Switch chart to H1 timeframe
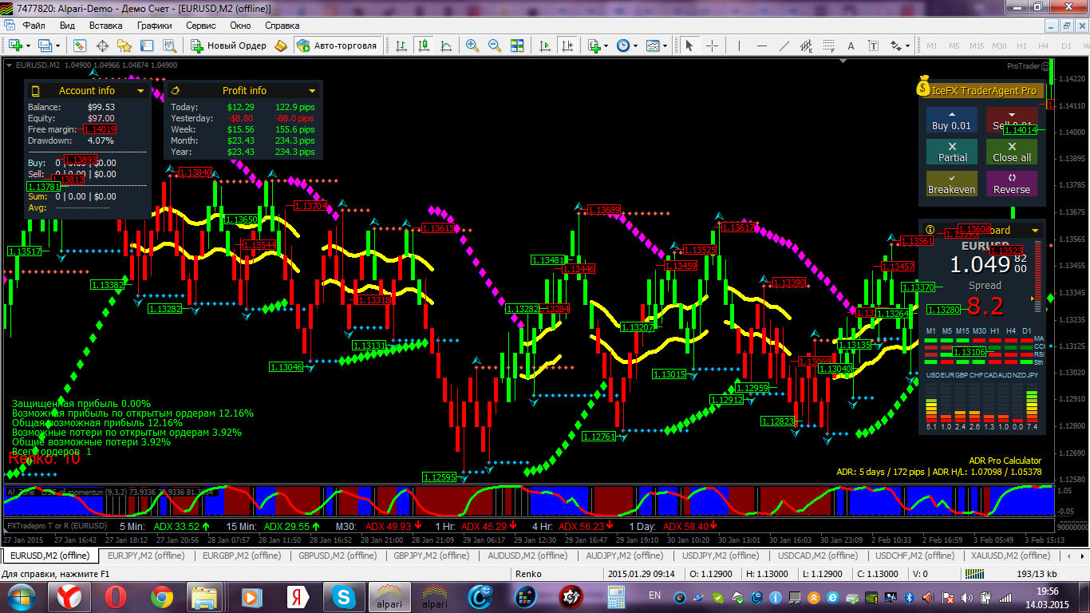The height and width of the screenshot is (613, 1090). (x=1021, y=45)
